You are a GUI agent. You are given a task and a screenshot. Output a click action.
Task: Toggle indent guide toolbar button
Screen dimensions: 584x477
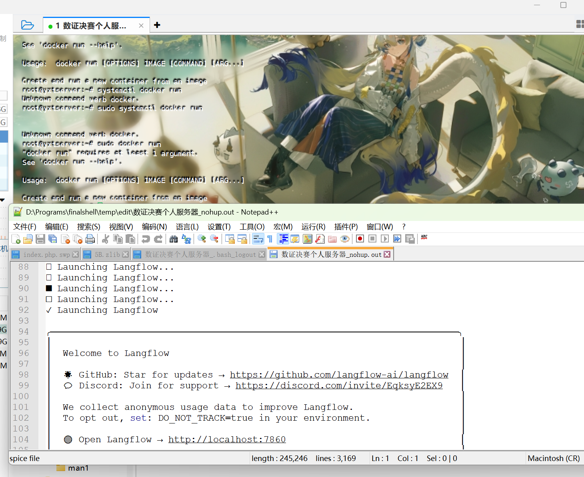click(x=283, y=239)
